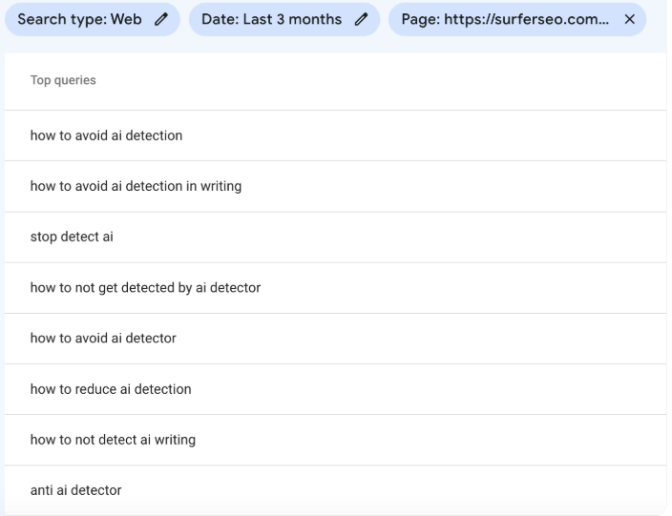Click the Top queries column header
Screen dimensions: 672x516
click(x=63, y=81)
